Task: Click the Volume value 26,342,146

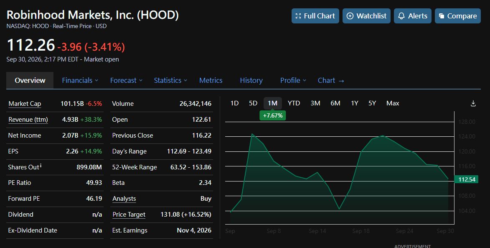Action: tap(195, 104)
